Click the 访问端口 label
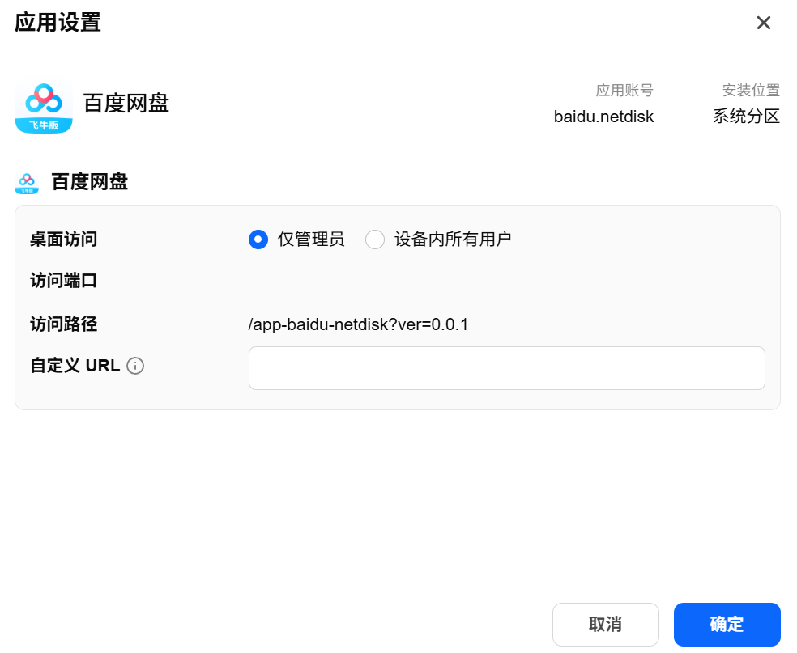The width and height of the screenshot is (797, 653). tap(63, 281)
